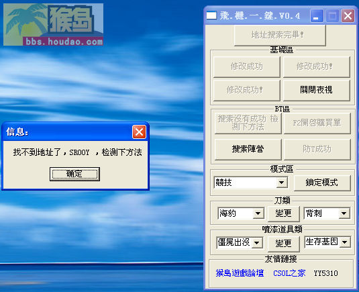Minimize the 飛機一鍵 V0.4 window
This screenshot has width=359, height=292.
pos(317,16)
